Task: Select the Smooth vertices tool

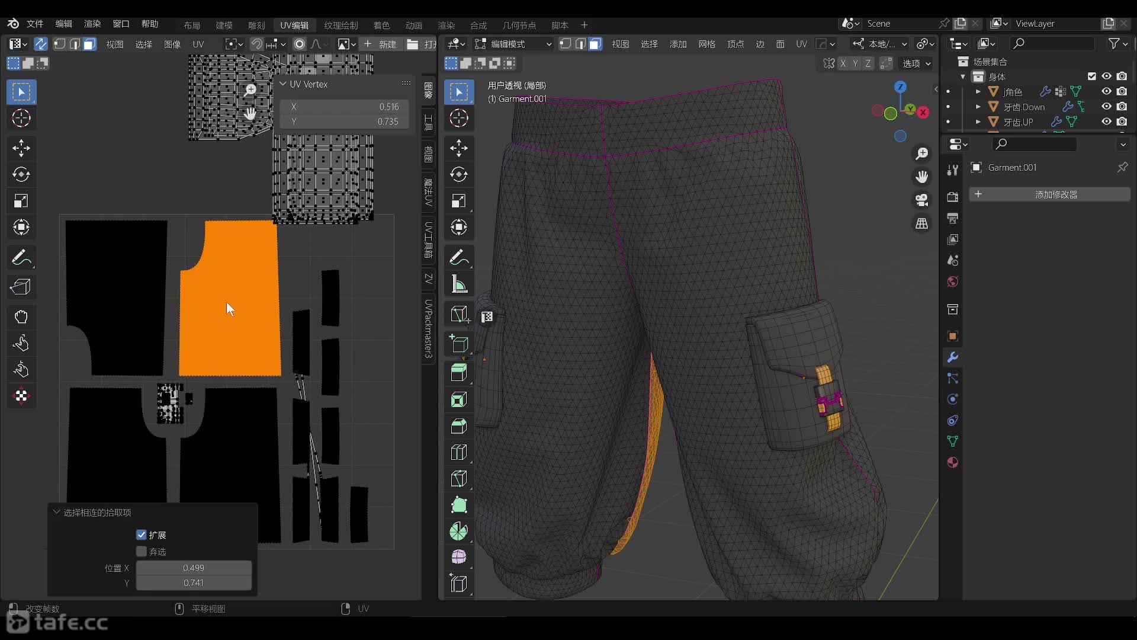Action: (x=459, y=557)
